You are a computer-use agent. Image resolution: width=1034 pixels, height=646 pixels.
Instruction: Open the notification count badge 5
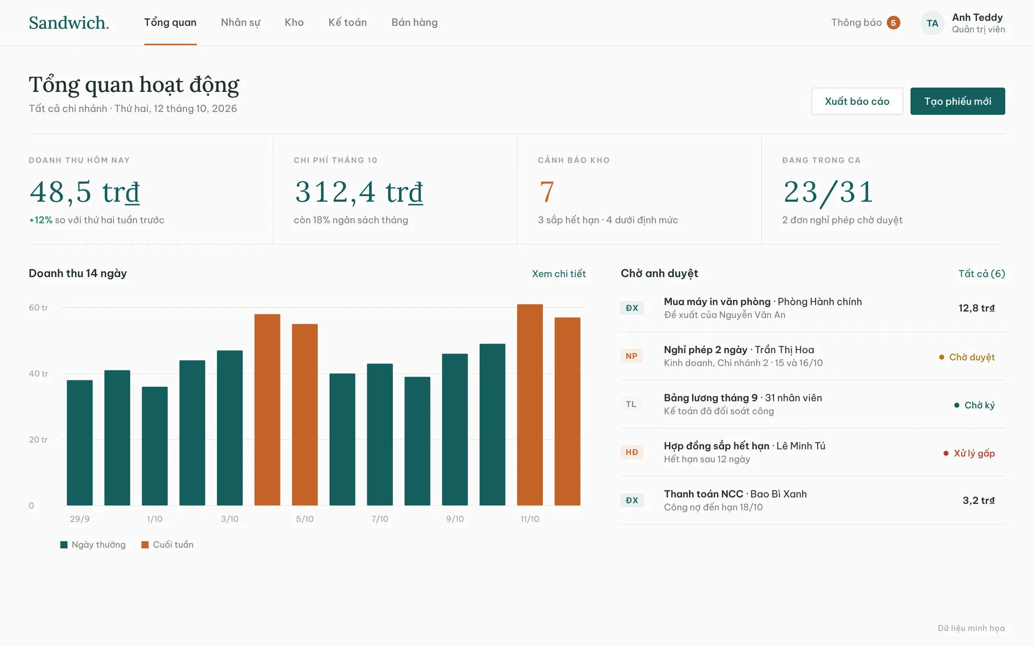click(893, 22)
